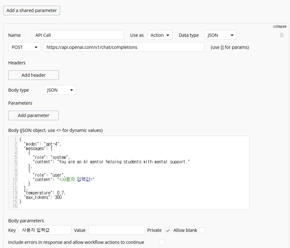Open the POST method dropdown

(x=24, y=47)
